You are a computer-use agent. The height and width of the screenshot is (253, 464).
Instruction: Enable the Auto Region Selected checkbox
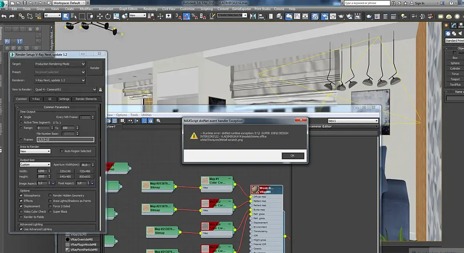[x=61, y=151]
